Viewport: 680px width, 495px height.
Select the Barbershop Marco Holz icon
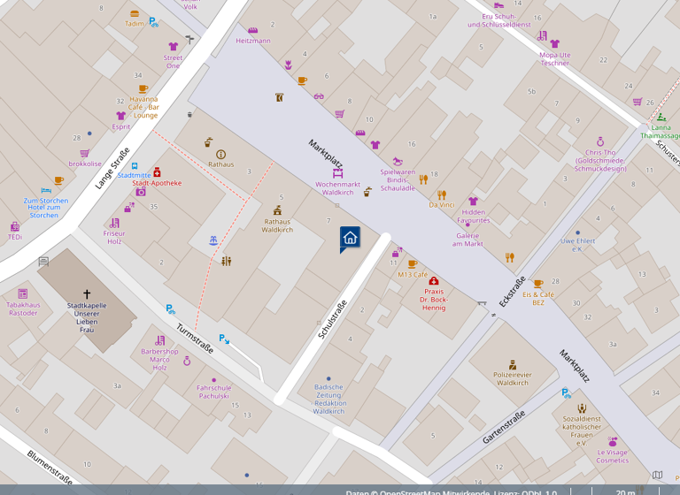click(x=159, y=340)
